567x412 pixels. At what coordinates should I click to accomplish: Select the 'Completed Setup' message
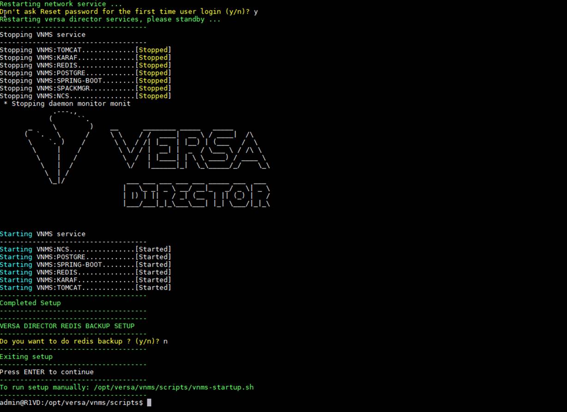pos(30,303)
